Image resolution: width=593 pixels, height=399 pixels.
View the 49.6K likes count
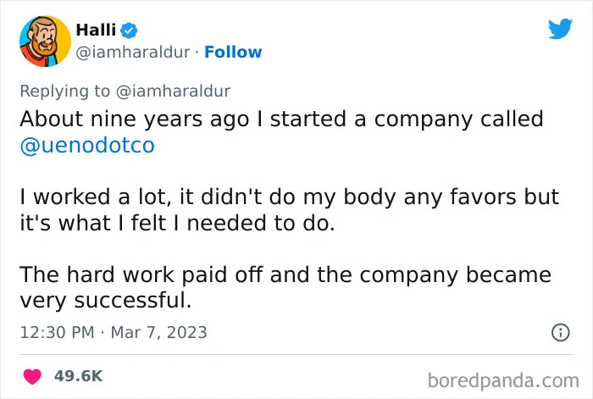click(x=78, y=376)
